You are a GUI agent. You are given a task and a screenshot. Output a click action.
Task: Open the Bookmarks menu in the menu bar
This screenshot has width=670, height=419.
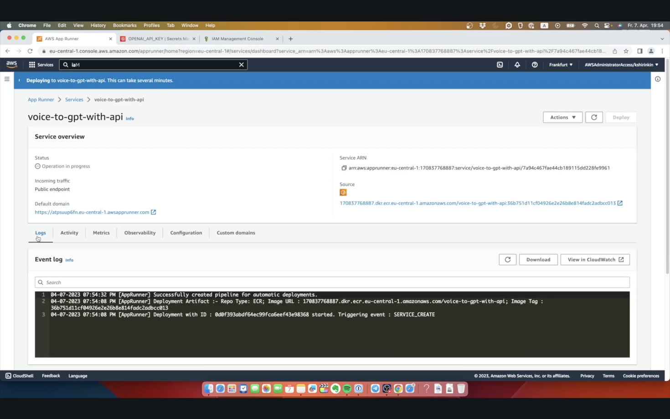[124, 26]
